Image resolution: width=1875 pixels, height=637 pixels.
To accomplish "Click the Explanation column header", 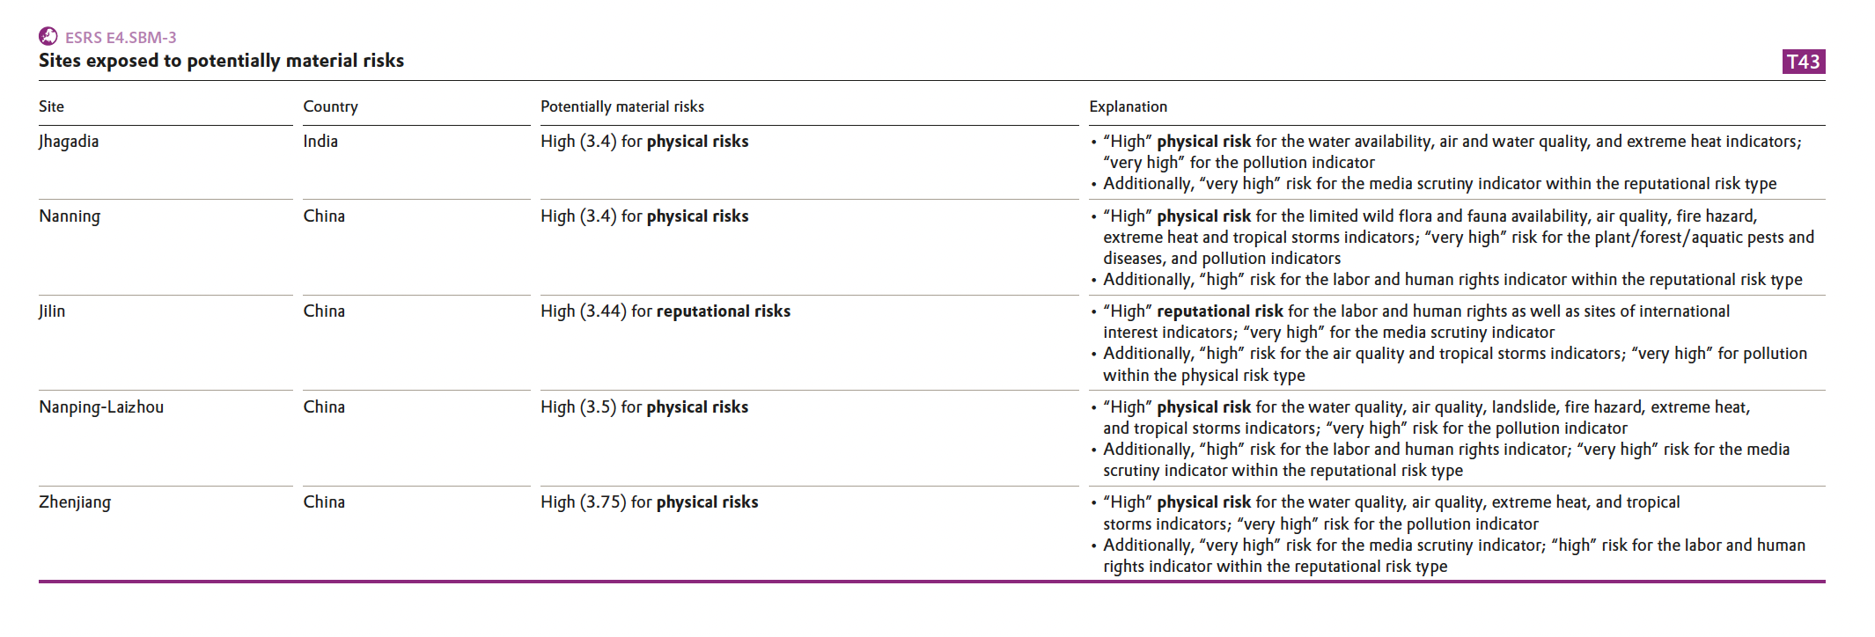I will click(1128, 106).
